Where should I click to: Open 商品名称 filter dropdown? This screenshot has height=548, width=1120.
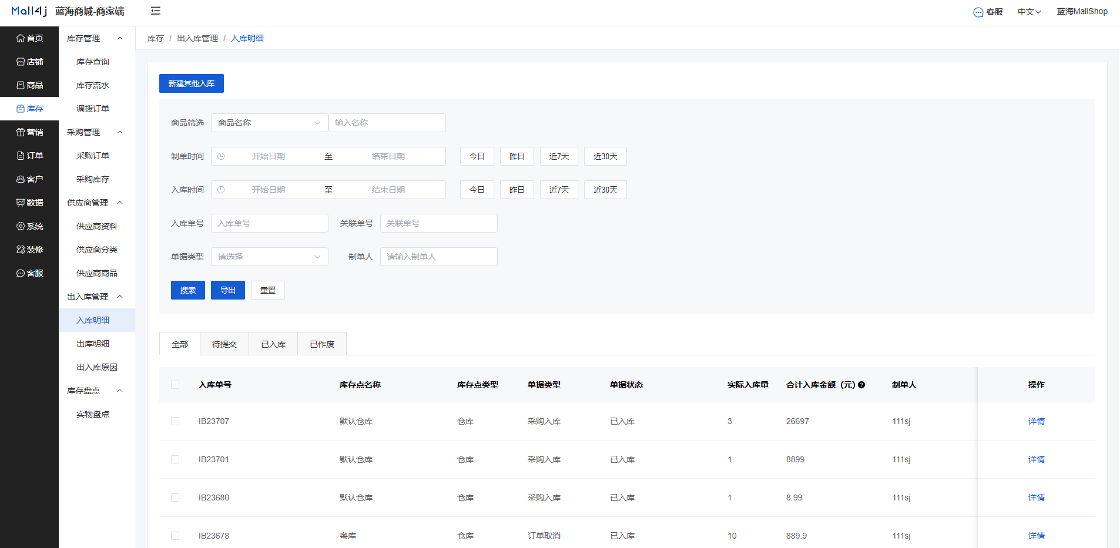269,123
